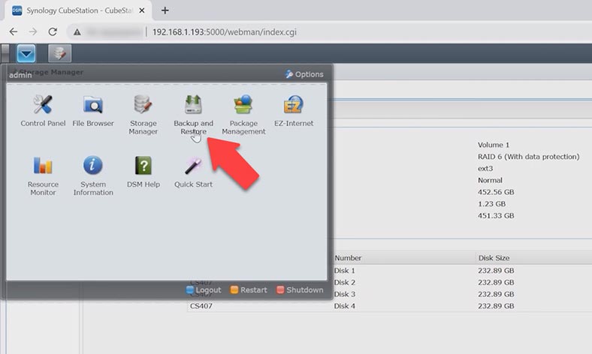This screenshot has height=354, width=592.
Task: Launch the EZ-Internet wizard
Action: [x=294, y=111]
